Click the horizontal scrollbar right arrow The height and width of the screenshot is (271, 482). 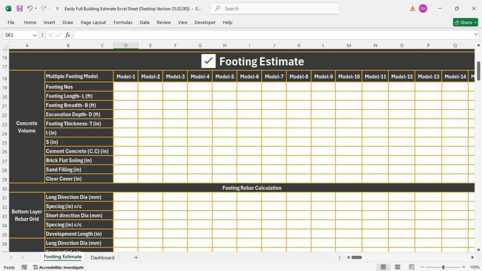tap(473, 257)
